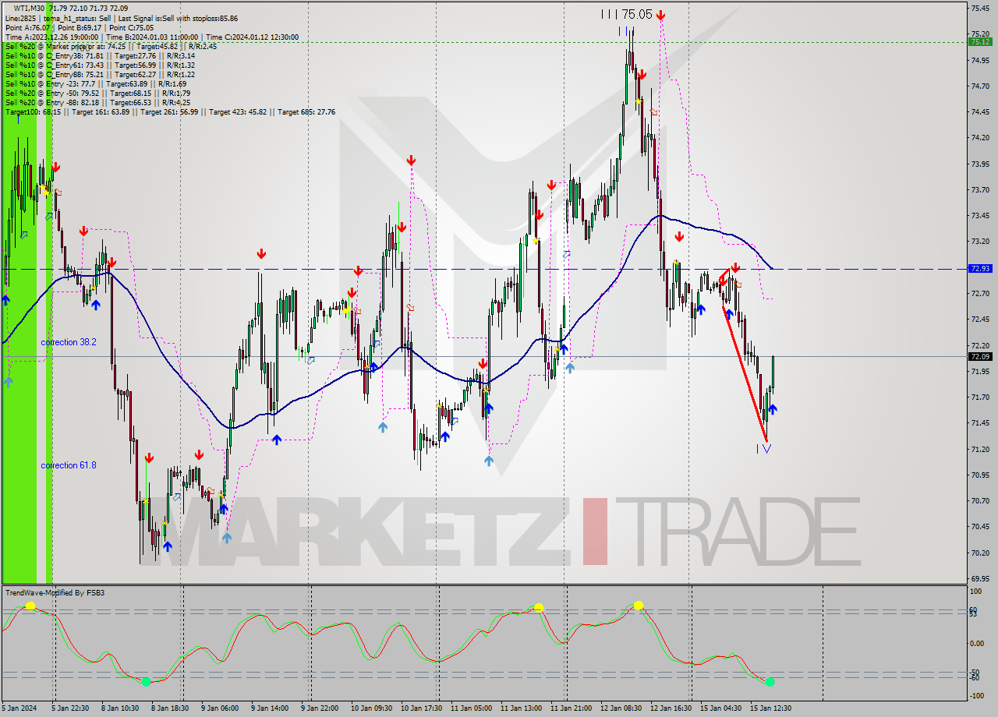Click the 'Line:2825' info text line
The width and height of the screenshot is (998, 717).
(122, 18)
